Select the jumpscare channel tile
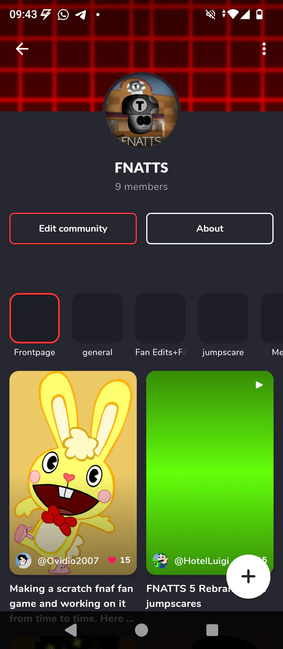Screen dimensions: 283x649 (x=223, y=318)
